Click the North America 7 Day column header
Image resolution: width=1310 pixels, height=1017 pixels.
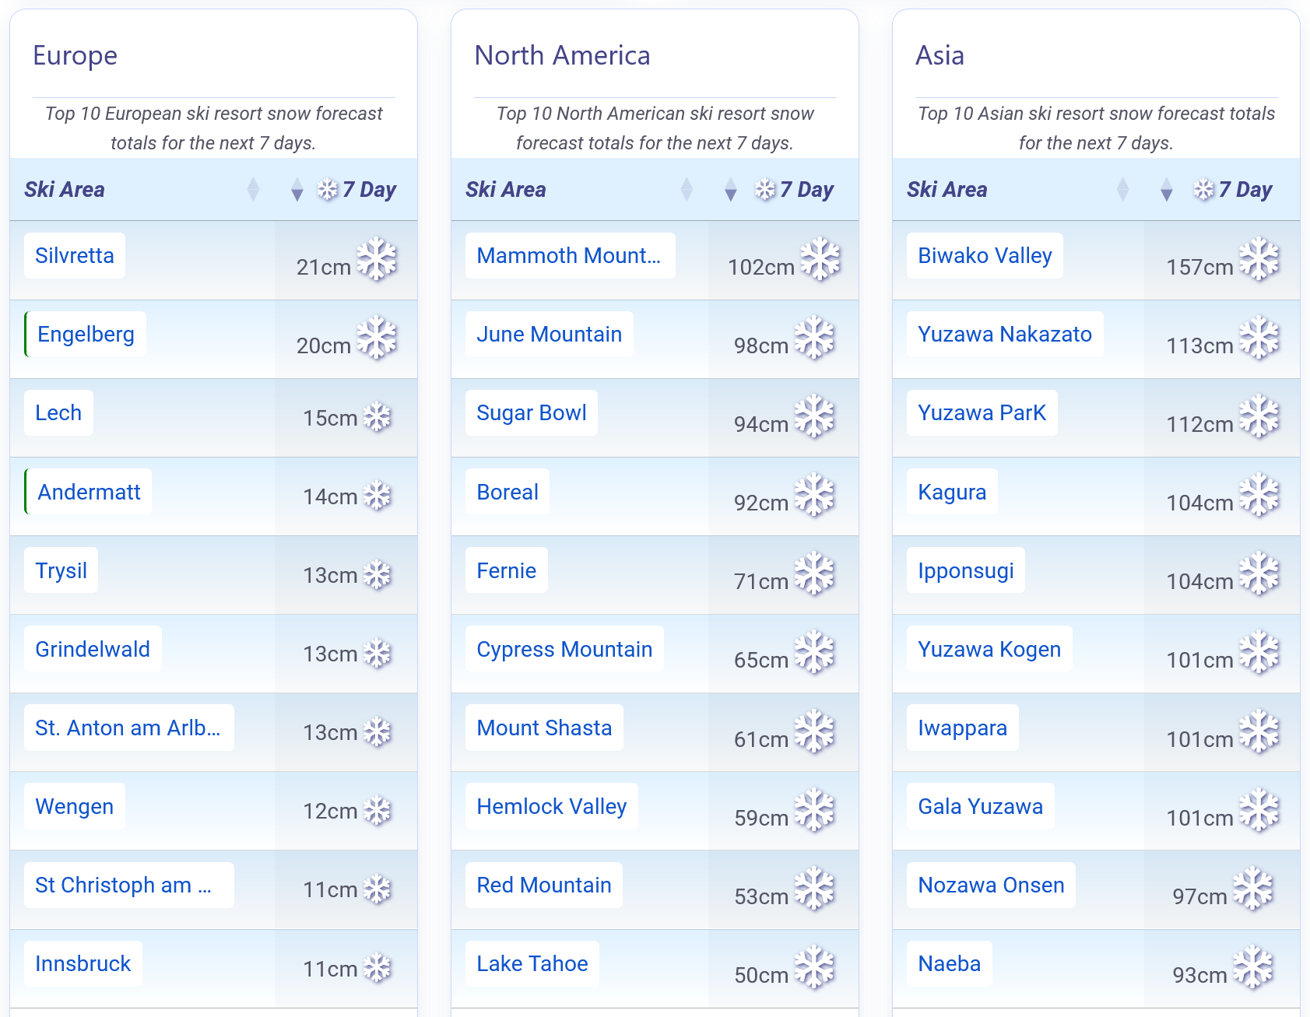coord(806,189)
